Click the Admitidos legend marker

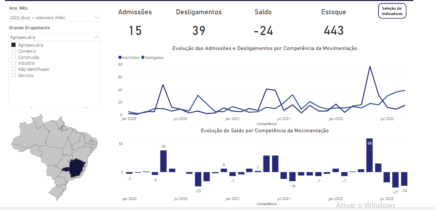tap(120, 58)
